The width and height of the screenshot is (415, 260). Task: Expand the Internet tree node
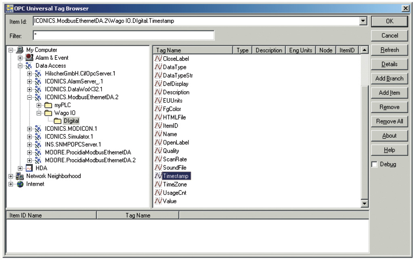(10, 184)
